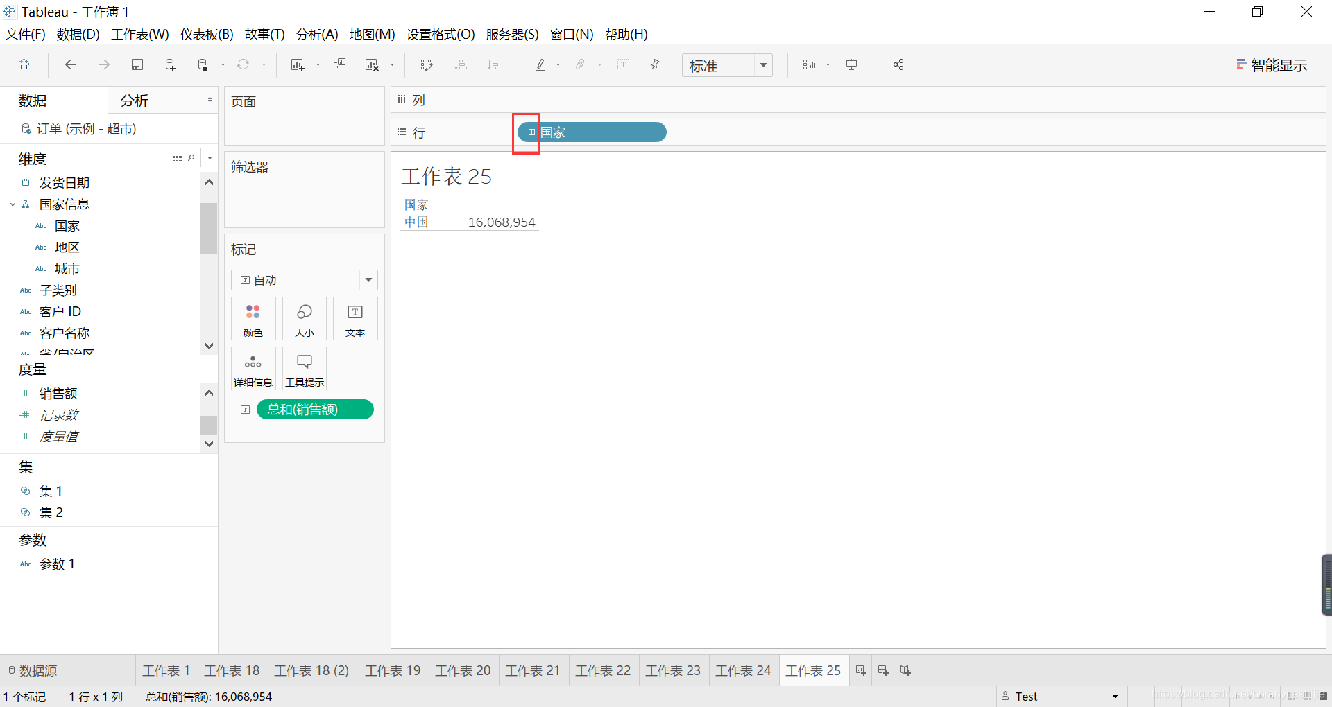Click the sort descending icon
This screenshot has width=1332, height=707.
point(494,64)
